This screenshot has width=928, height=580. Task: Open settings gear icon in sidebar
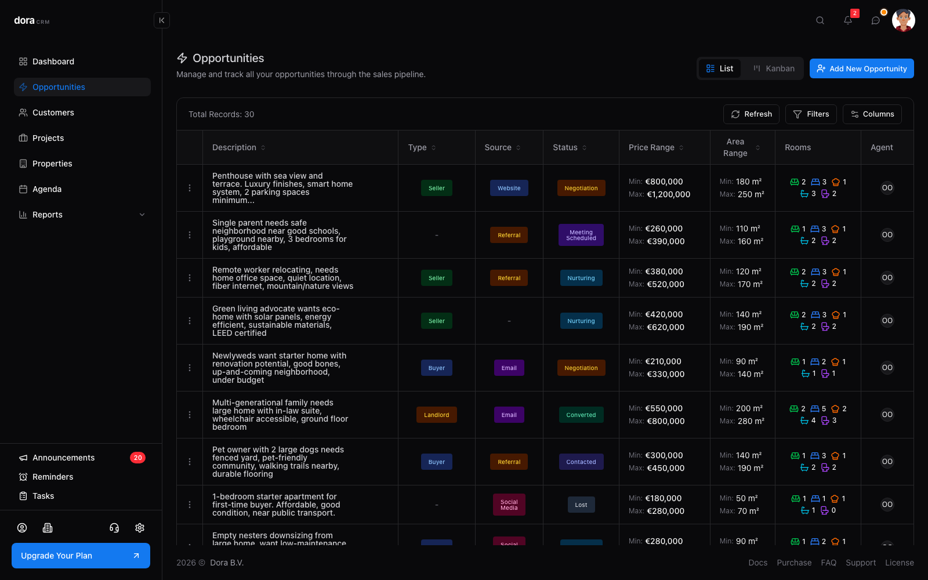pos(140,528)
